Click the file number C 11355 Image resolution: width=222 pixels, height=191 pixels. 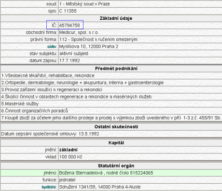click(x=68, y=11)
